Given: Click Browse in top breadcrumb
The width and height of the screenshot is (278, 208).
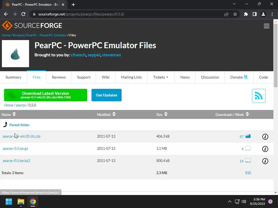Looking at the screenshot, I should coord(18,35).
